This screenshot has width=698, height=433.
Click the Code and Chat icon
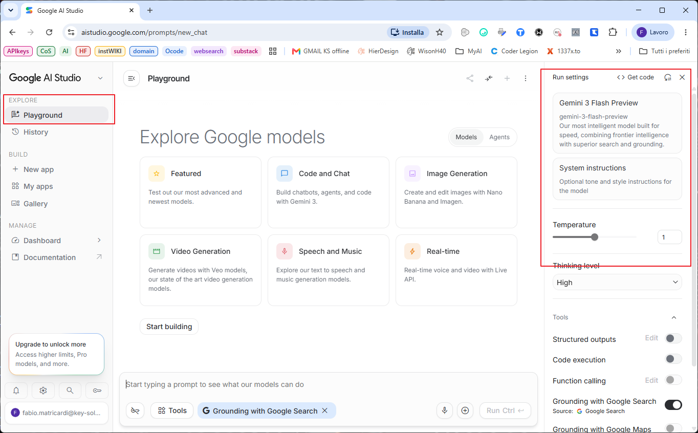[285, 174]
